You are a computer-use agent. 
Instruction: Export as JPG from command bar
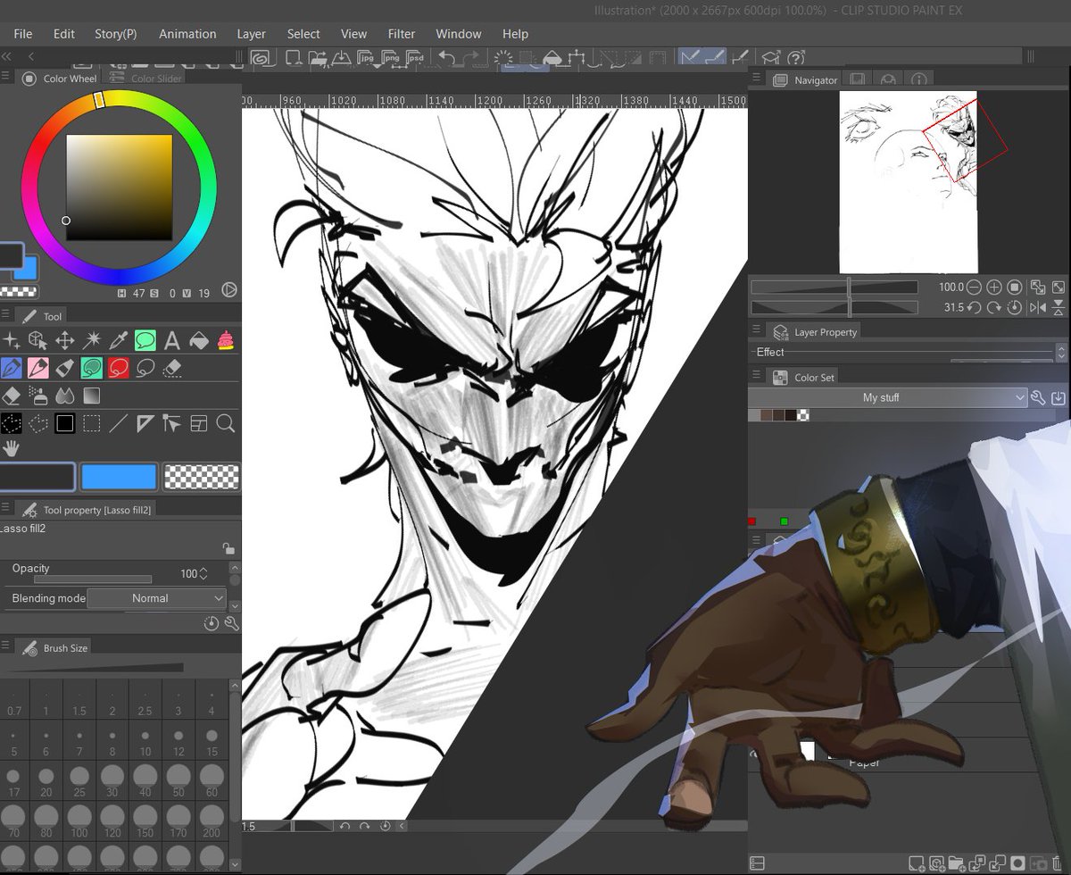366,58
